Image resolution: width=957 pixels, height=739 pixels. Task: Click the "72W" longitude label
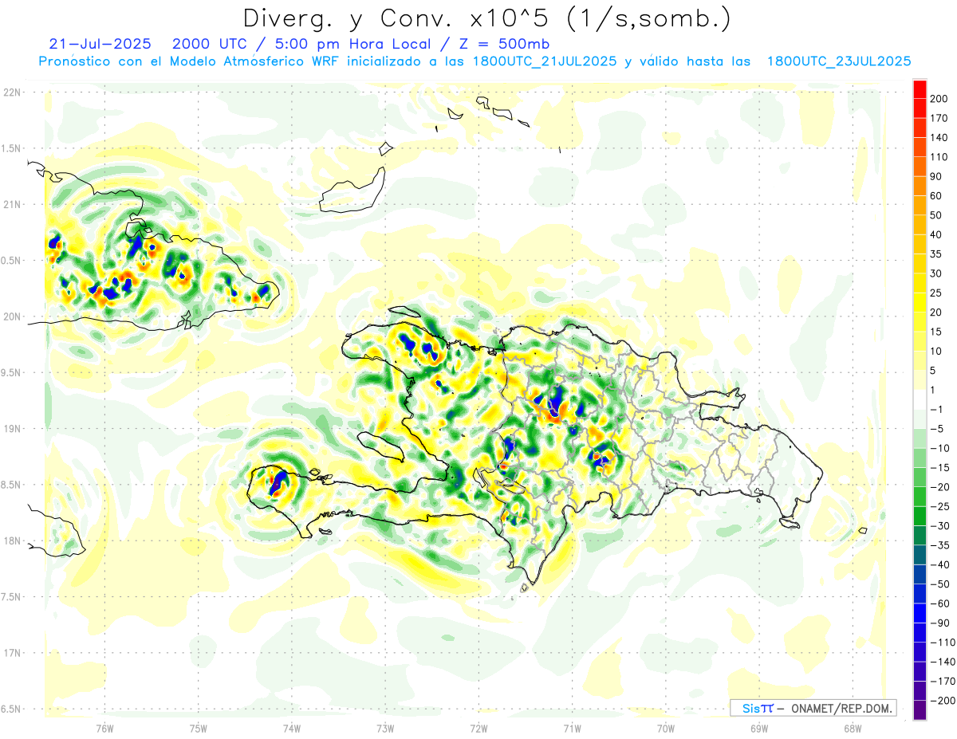[x=478, y=728]
